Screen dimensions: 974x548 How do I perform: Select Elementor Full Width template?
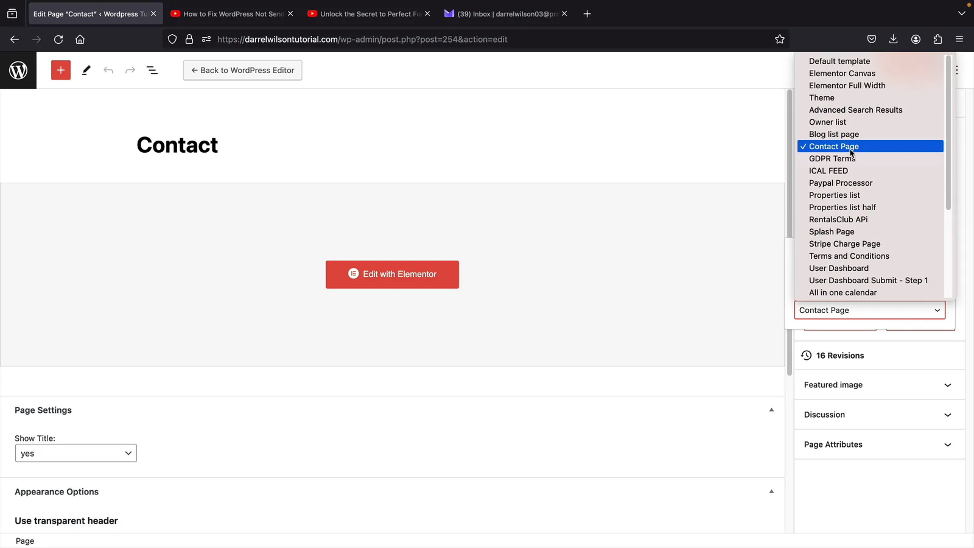pyautogui.click(x=870, y=85)
